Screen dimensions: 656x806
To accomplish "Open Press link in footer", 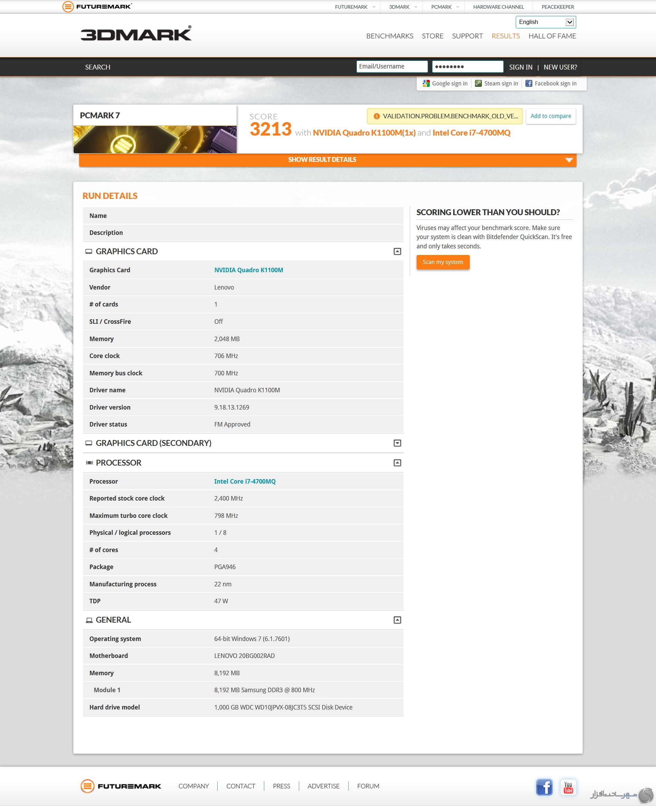I will [282, 786].
